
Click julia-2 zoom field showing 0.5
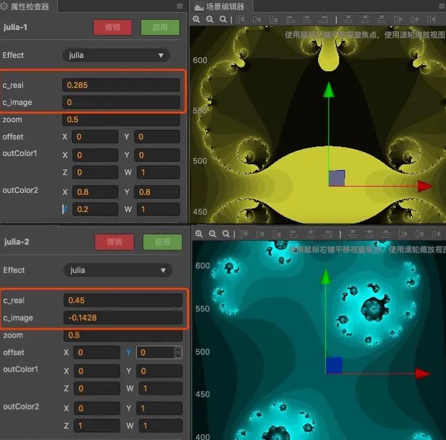[123, 335]
